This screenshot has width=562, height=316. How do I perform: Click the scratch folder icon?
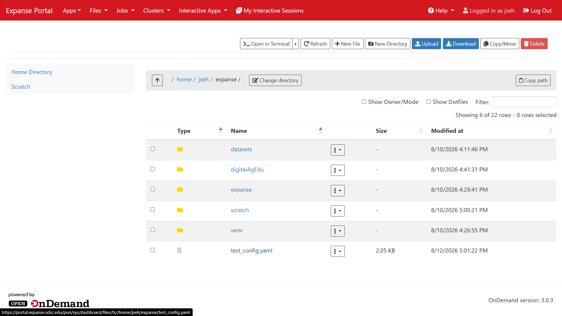180,210
